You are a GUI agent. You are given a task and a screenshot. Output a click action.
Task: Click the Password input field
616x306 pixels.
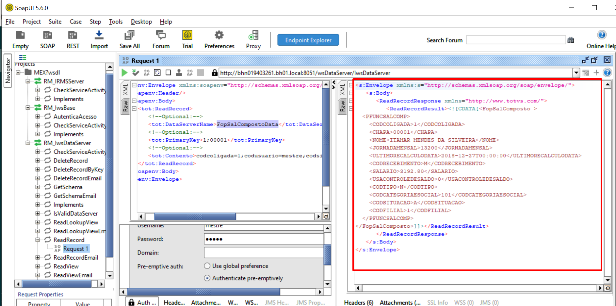(x=264, y=239)
